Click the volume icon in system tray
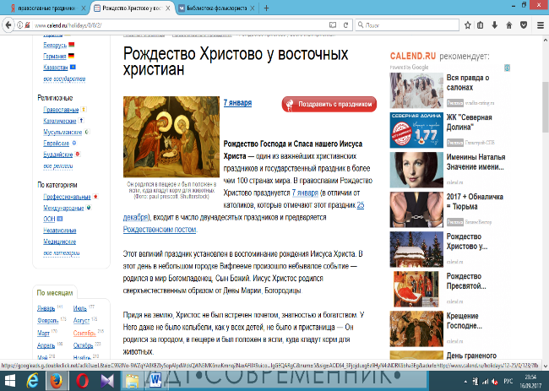The height and width of the screenshot is (391, 549). [x=495, y=382]
